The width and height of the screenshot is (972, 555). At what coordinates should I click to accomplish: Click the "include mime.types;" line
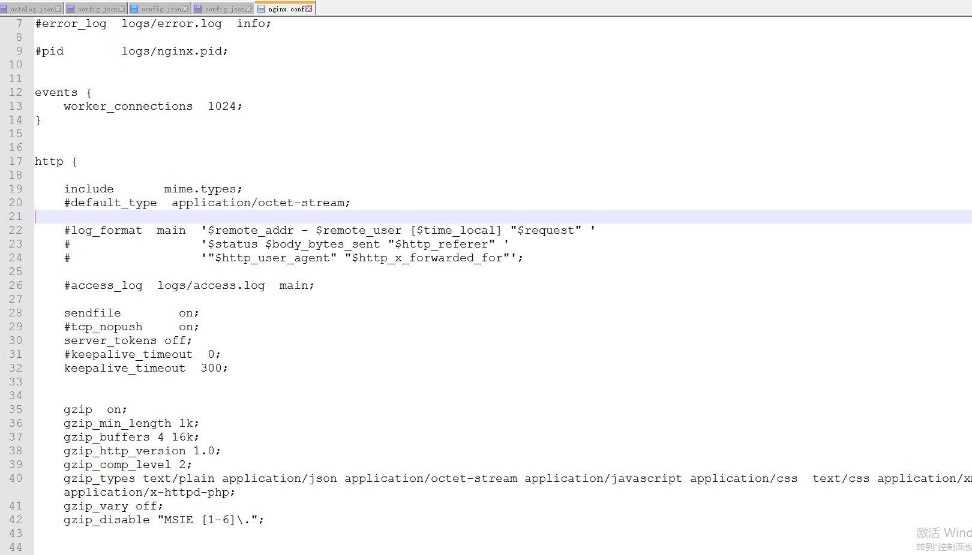[x=152, y=189]
